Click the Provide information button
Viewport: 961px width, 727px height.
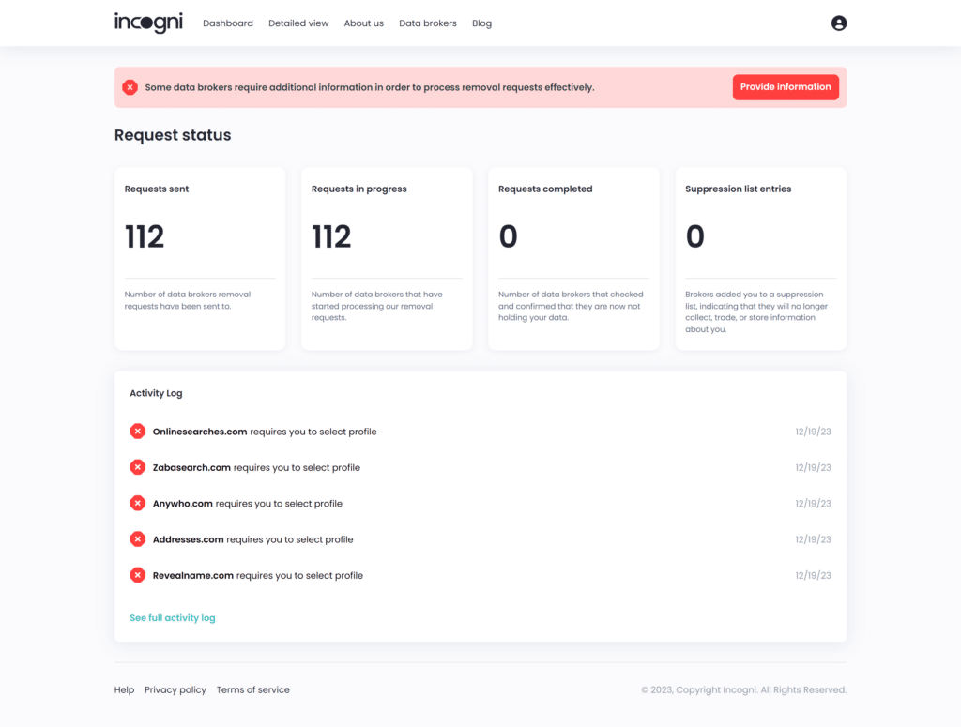[786, 87]
